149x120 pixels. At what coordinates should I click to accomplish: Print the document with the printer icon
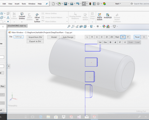[x=72, y=4]
